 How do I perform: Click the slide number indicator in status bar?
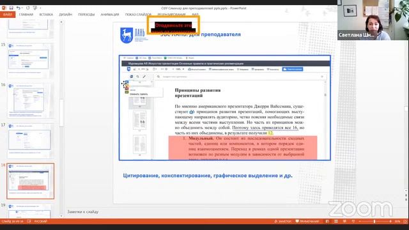12,222
